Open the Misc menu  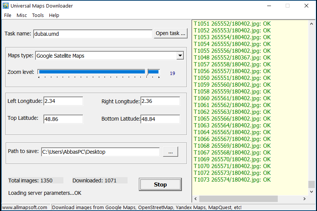[x=22, y=15]
